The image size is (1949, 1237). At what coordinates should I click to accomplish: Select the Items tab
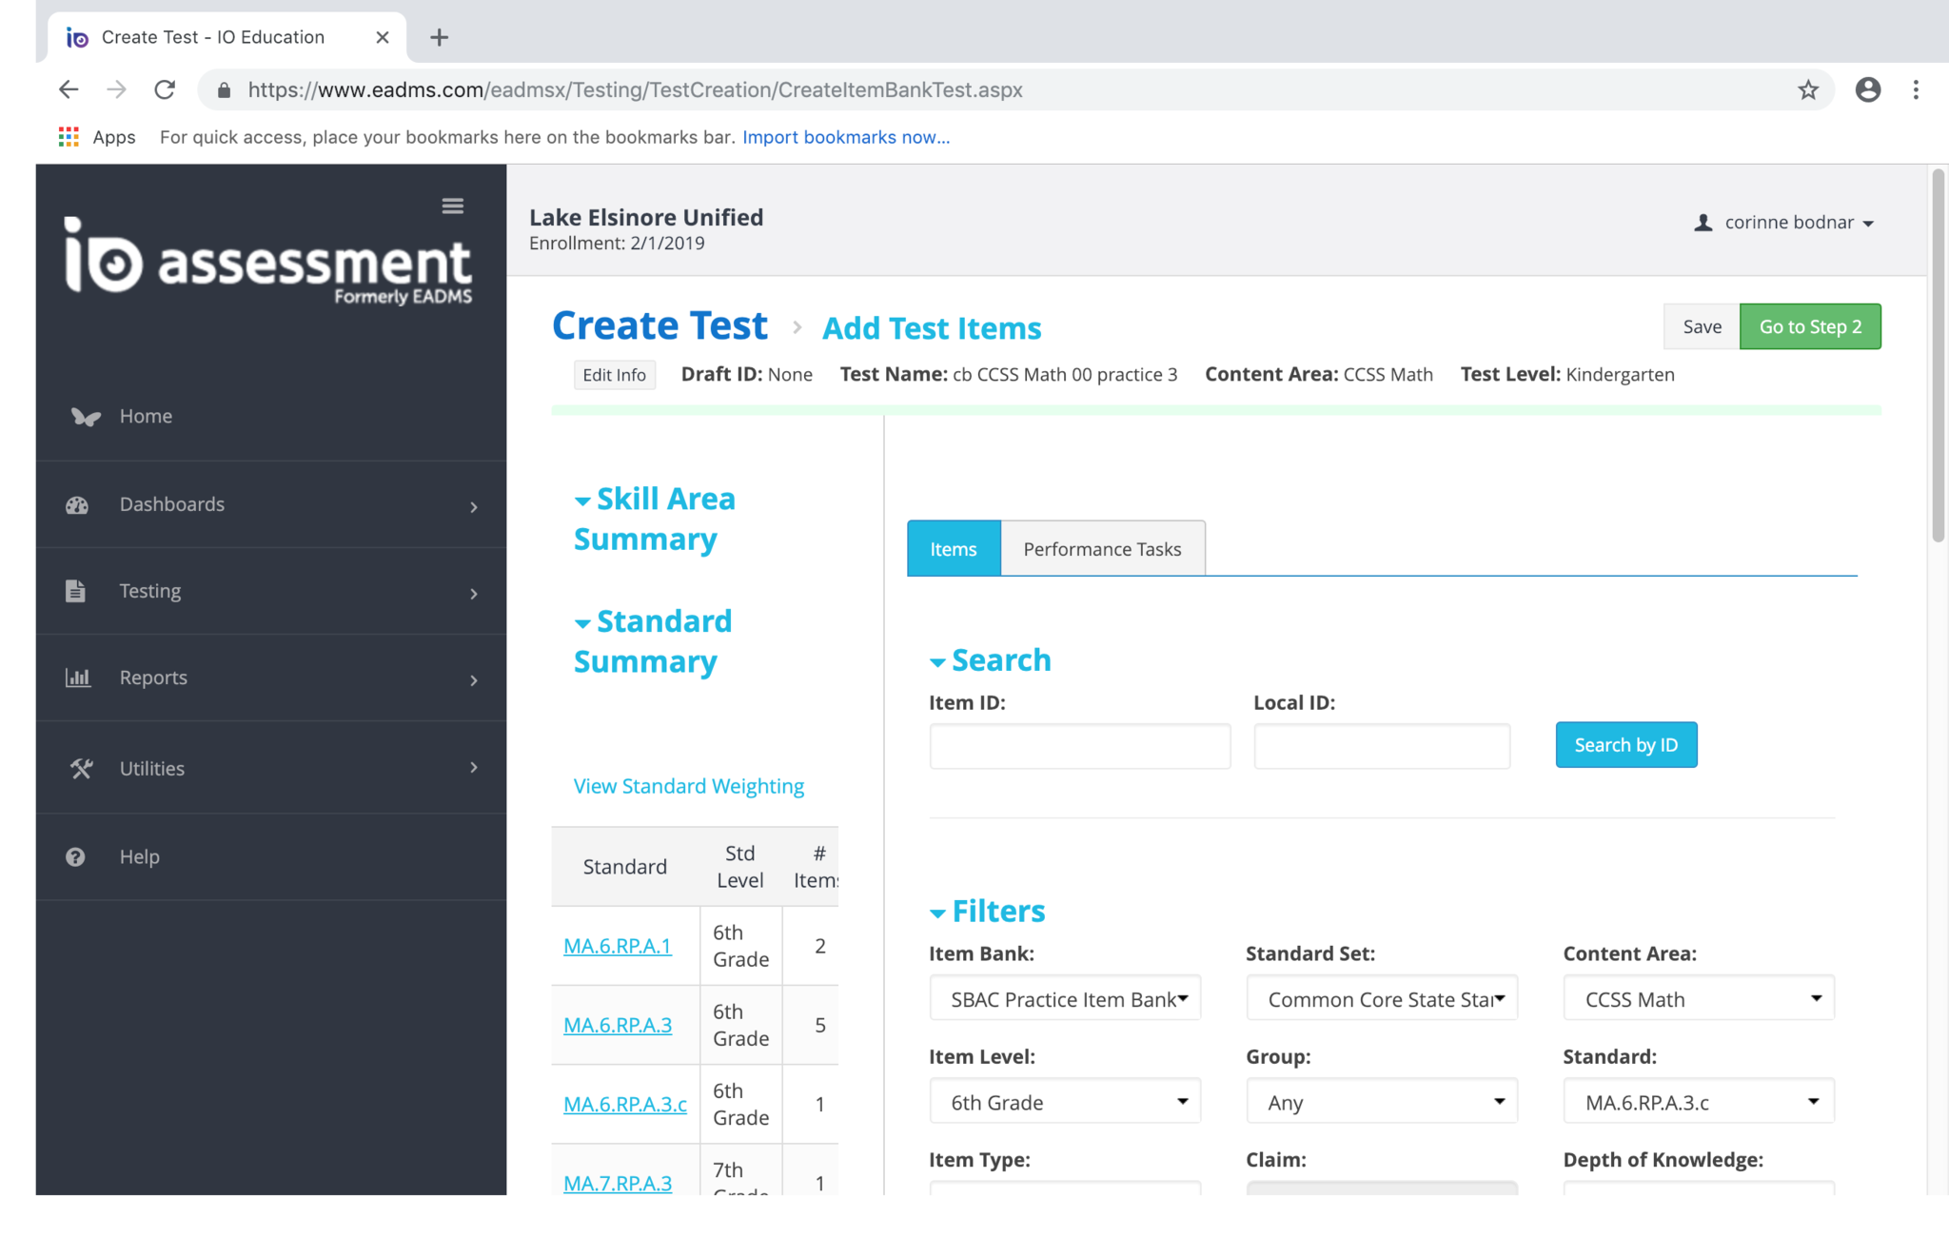953,549
